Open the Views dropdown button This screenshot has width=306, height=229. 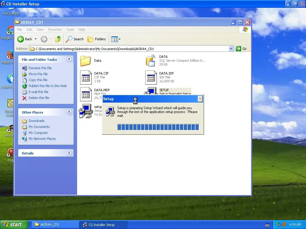pyautogui.click(x=116, y=39)
